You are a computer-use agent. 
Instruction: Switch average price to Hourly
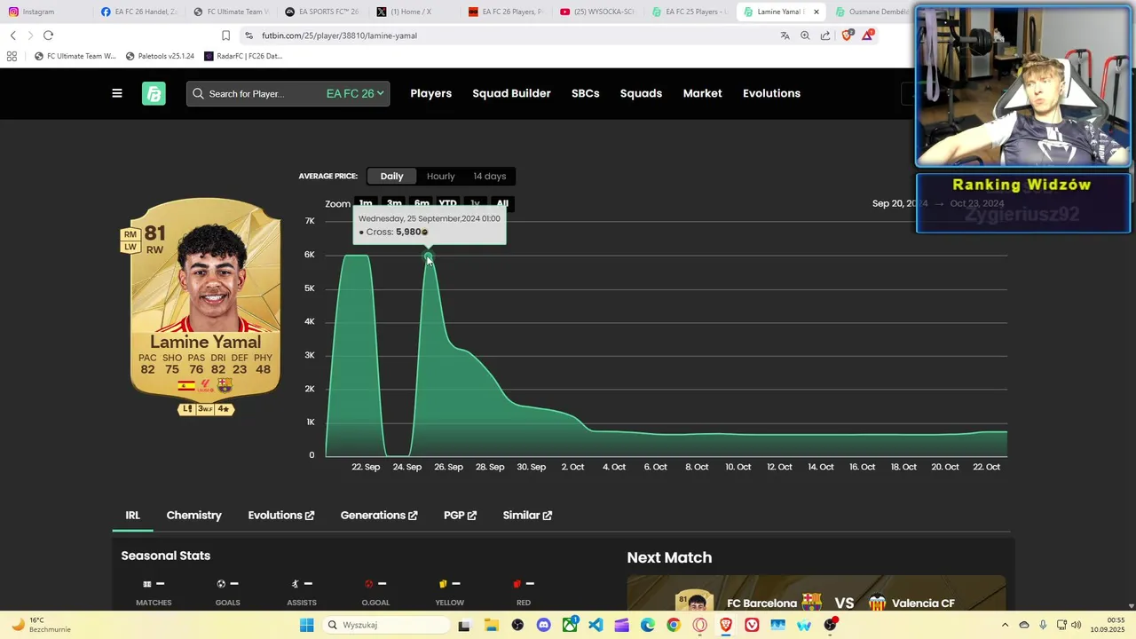point(440,176)
